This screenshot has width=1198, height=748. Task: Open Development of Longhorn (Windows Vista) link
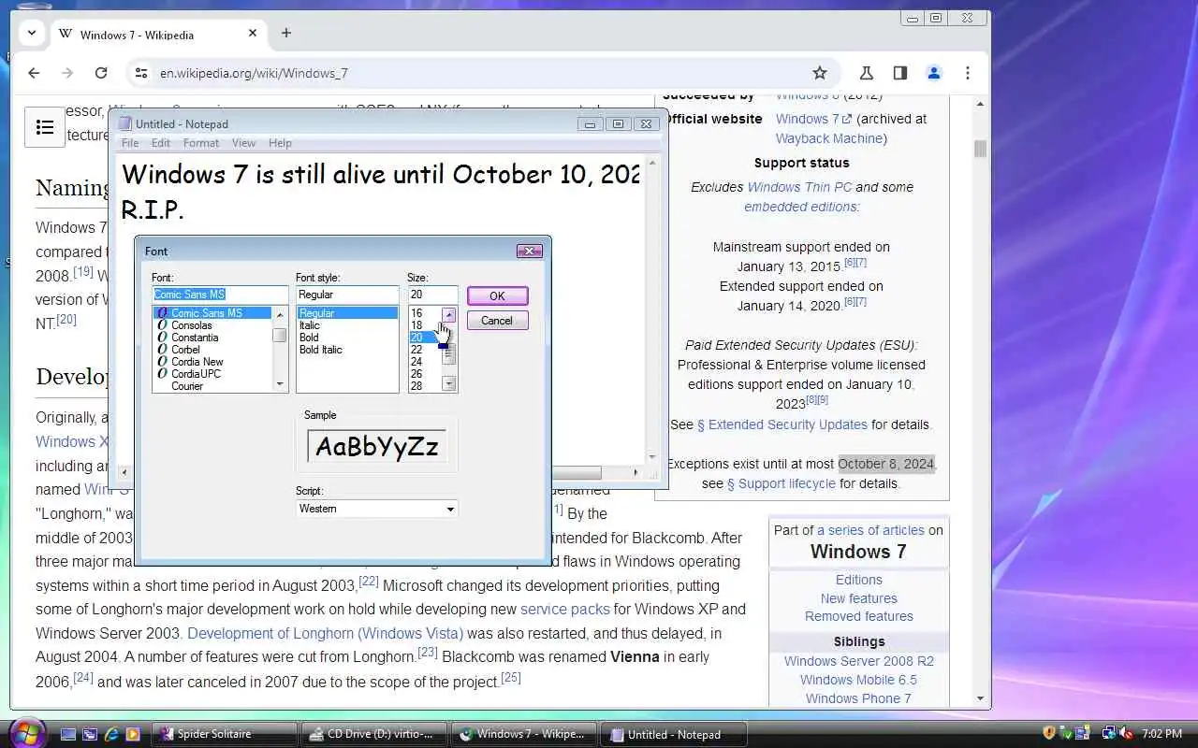(325, 633)
